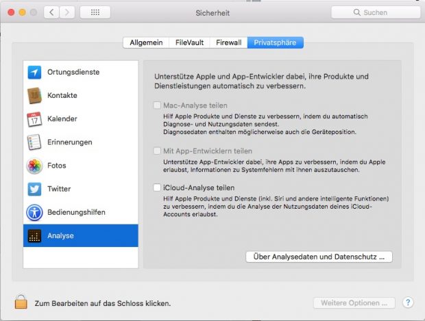
Task: Toggle Mit App-Entwicklern teilen checkbox
Action: 157,151
